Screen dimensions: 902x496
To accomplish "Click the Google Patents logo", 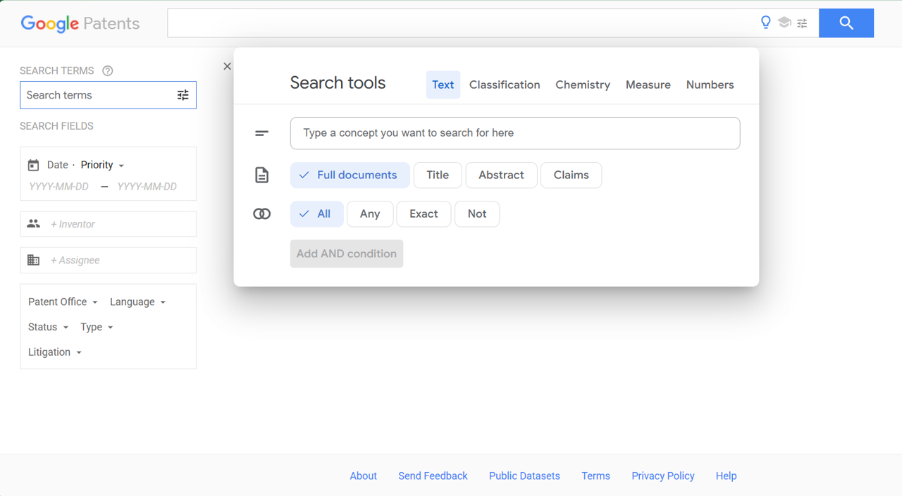I will point(80,23).
